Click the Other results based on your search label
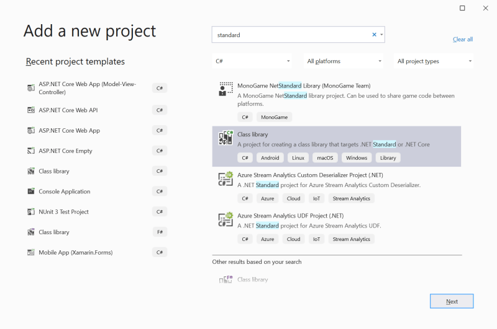This screenshot has width=497, height=329. 257,261
